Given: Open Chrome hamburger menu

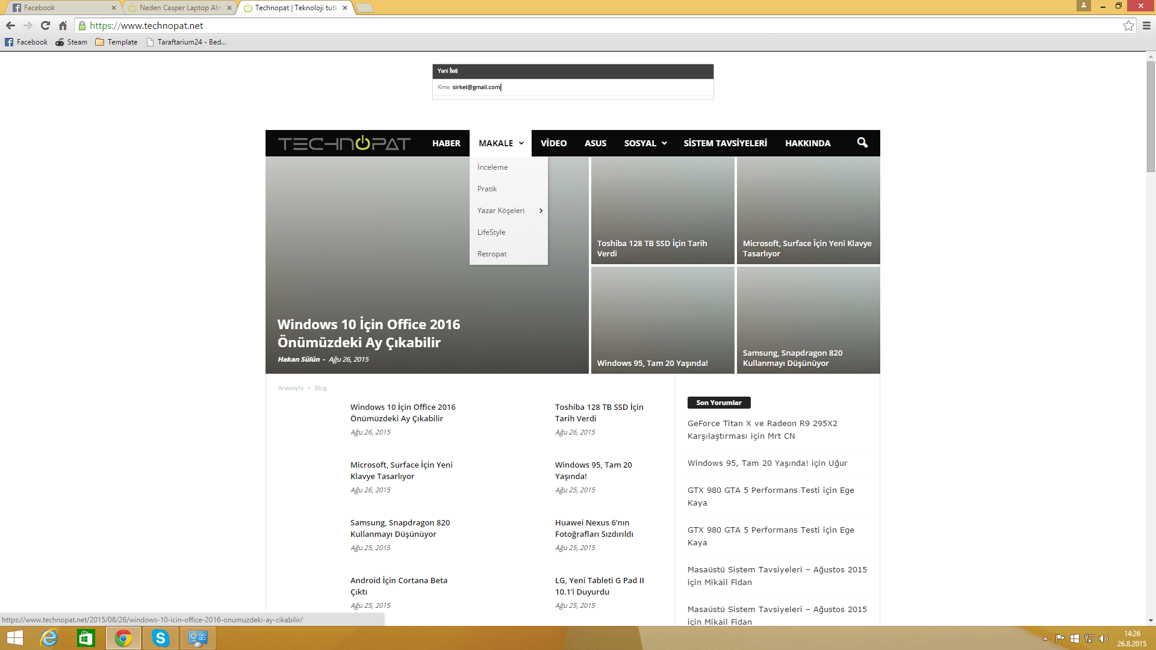Looking at the screenshot, I should click(1146, 25).
